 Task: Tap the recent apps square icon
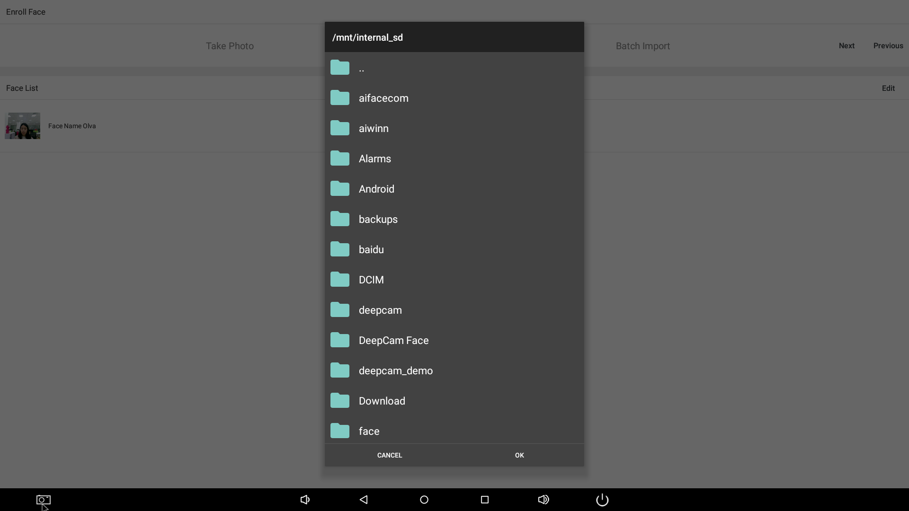click(485, 500)
